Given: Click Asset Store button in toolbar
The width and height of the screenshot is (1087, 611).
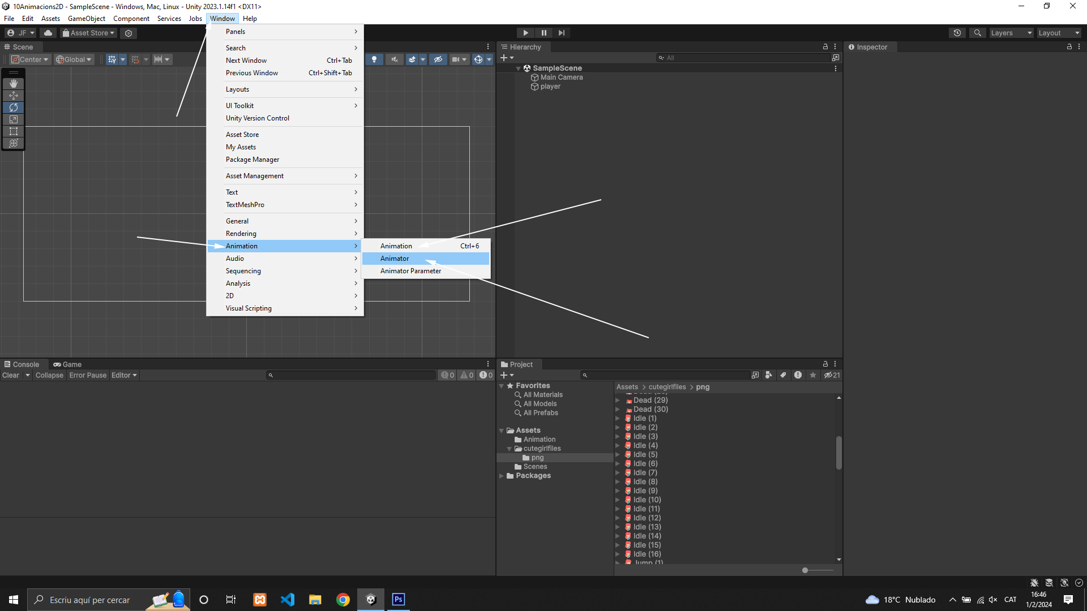Looking at the screenshot, I should (x=88, y=33).
